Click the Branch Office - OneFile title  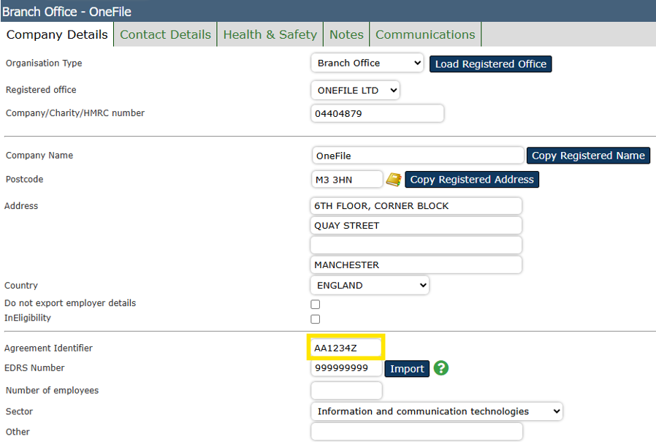[66, 12]
